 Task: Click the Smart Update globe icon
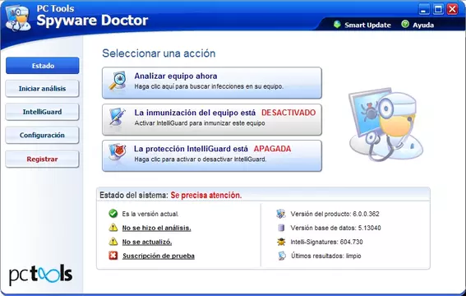(x=337, y=25)
